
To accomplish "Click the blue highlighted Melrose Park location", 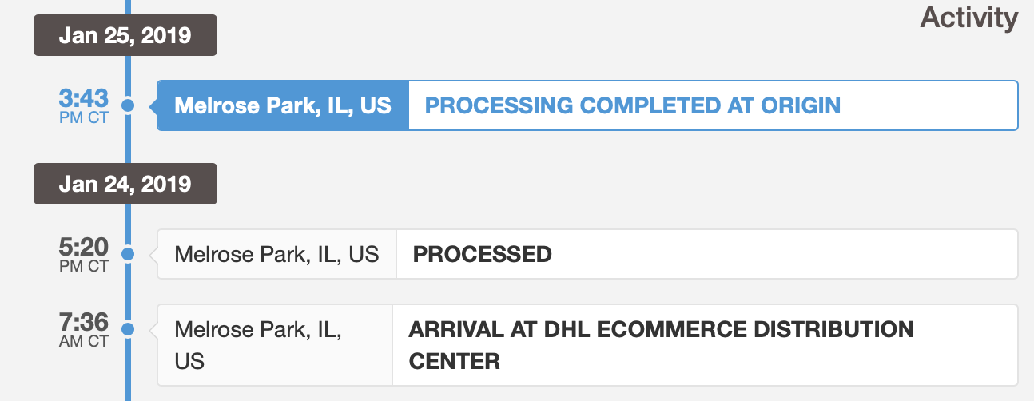I will [x=283, y=105].
